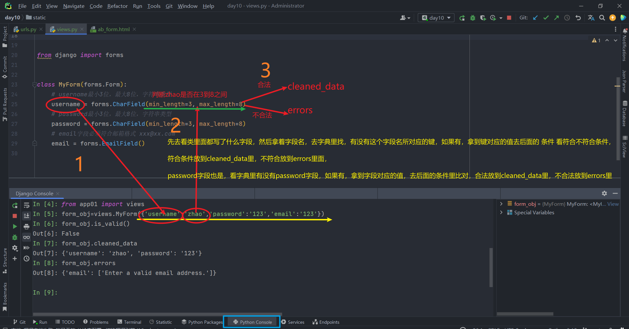Click the Profile day10 icon

click(493, 18)
